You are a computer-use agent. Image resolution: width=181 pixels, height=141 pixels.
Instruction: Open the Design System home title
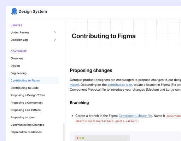pyautogui.click(x=33, y=11)
